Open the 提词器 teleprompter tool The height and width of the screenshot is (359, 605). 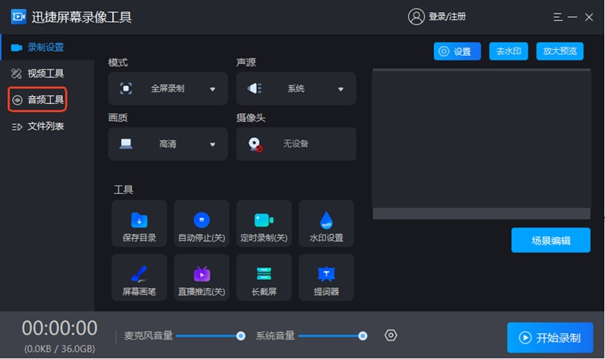pos(327,278)
